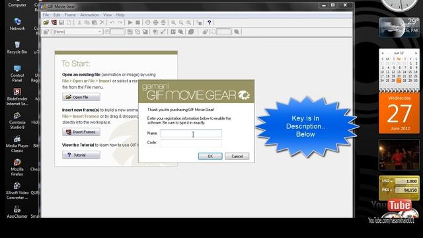The width and height of the screenshot is (423, 238).
Task: Start animation with the Play triangle icon
Action: [x=130, y=22]
